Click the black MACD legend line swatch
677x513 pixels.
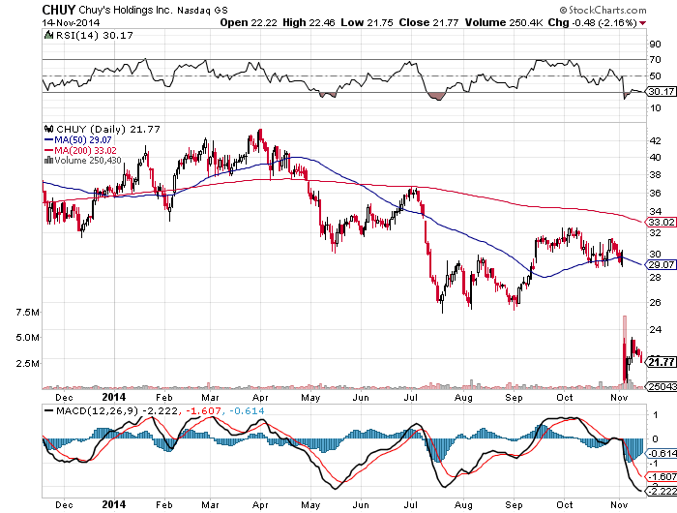pos(48,410)
